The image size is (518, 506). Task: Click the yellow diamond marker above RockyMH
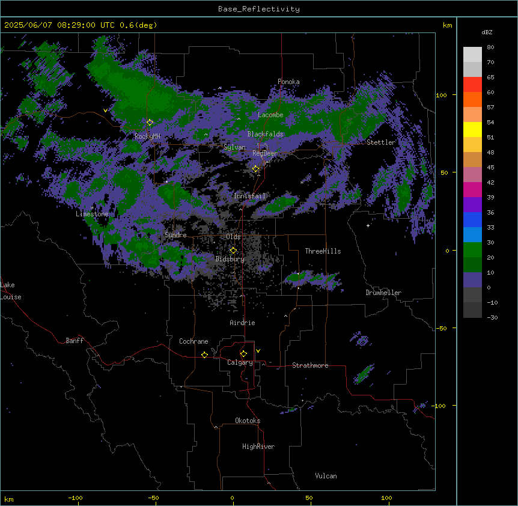(150, 123)
